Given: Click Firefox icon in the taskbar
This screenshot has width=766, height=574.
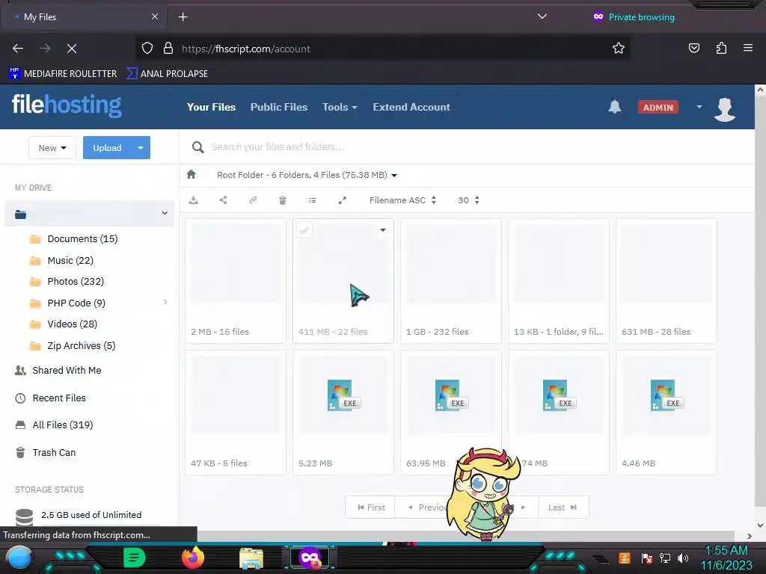Looking at the screenshot, I should click(192, 558).
